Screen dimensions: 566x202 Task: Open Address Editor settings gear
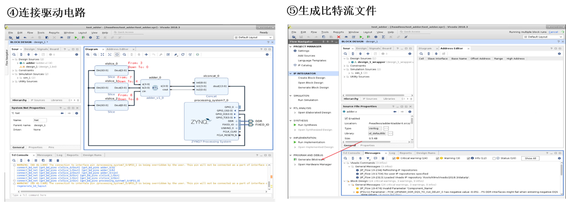pyautogui.click(x=559, y=54)
